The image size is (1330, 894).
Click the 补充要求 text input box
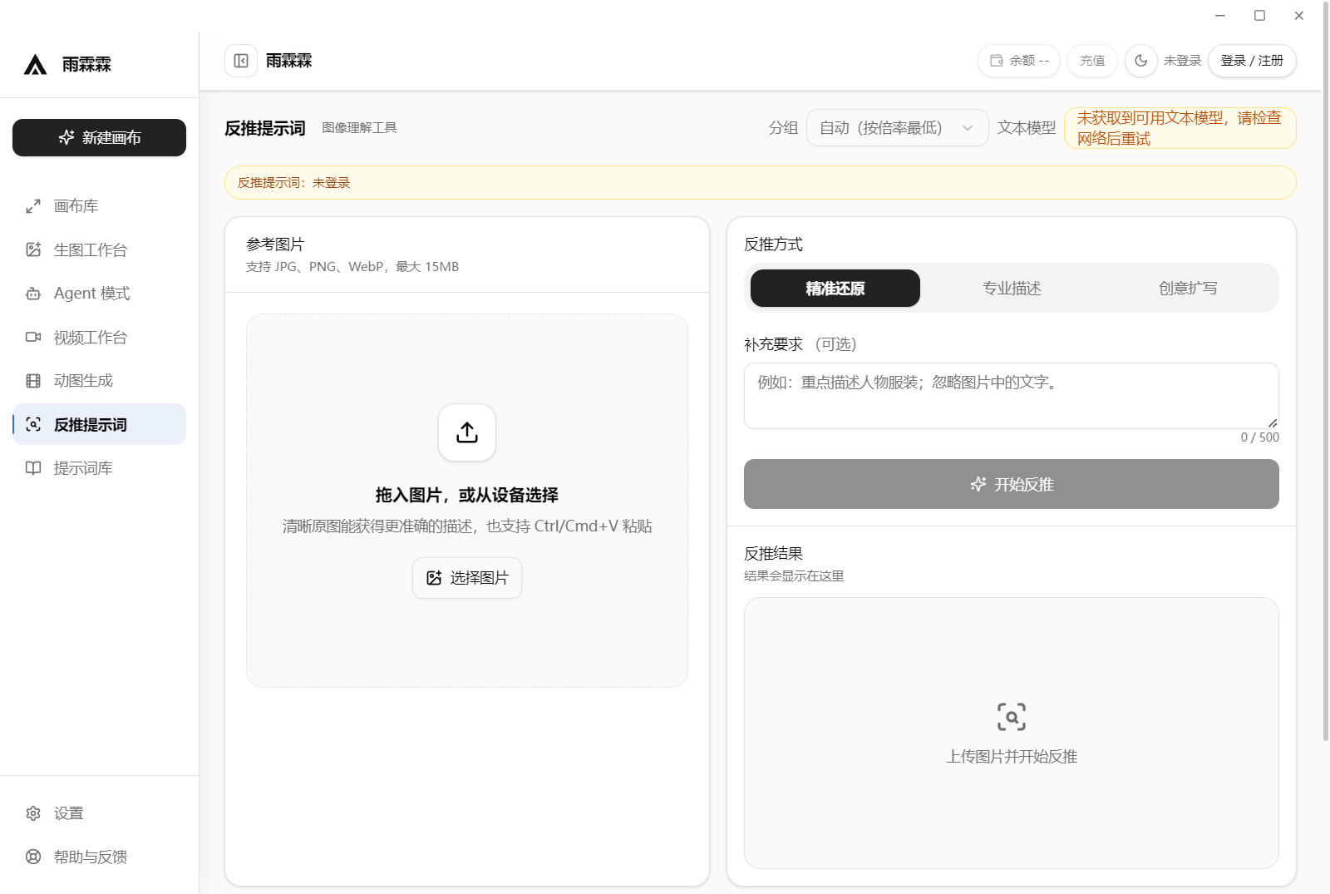1012,396
